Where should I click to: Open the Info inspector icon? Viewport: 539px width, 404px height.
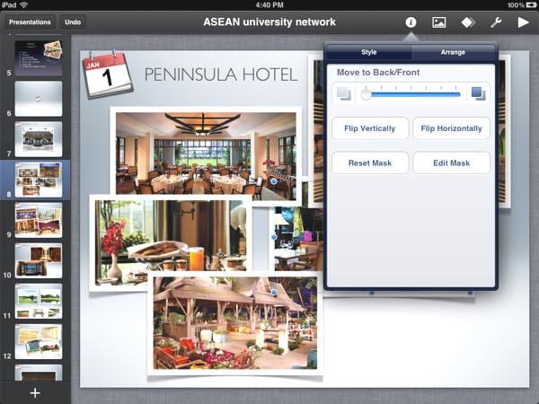point(411,22)
